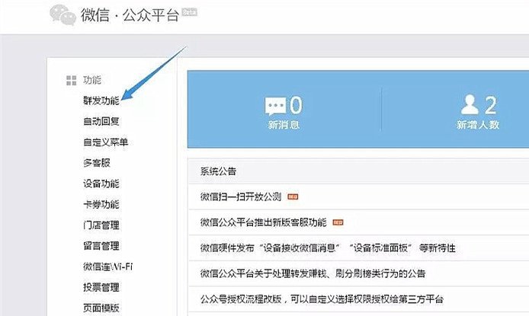Open 设备功能 sidebar entry
Viewport: 529px width, 316px height.
click(101, 184)
